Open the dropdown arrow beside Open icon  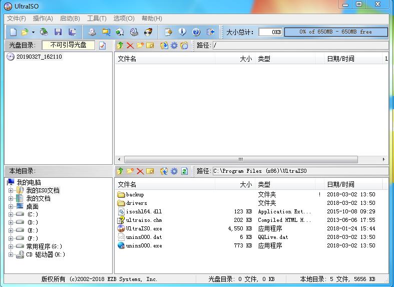click(33, 32)
